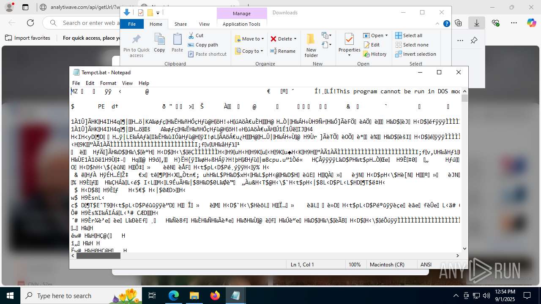
Task: Open Edge tab actions menu icon
Action: (25, 7)
